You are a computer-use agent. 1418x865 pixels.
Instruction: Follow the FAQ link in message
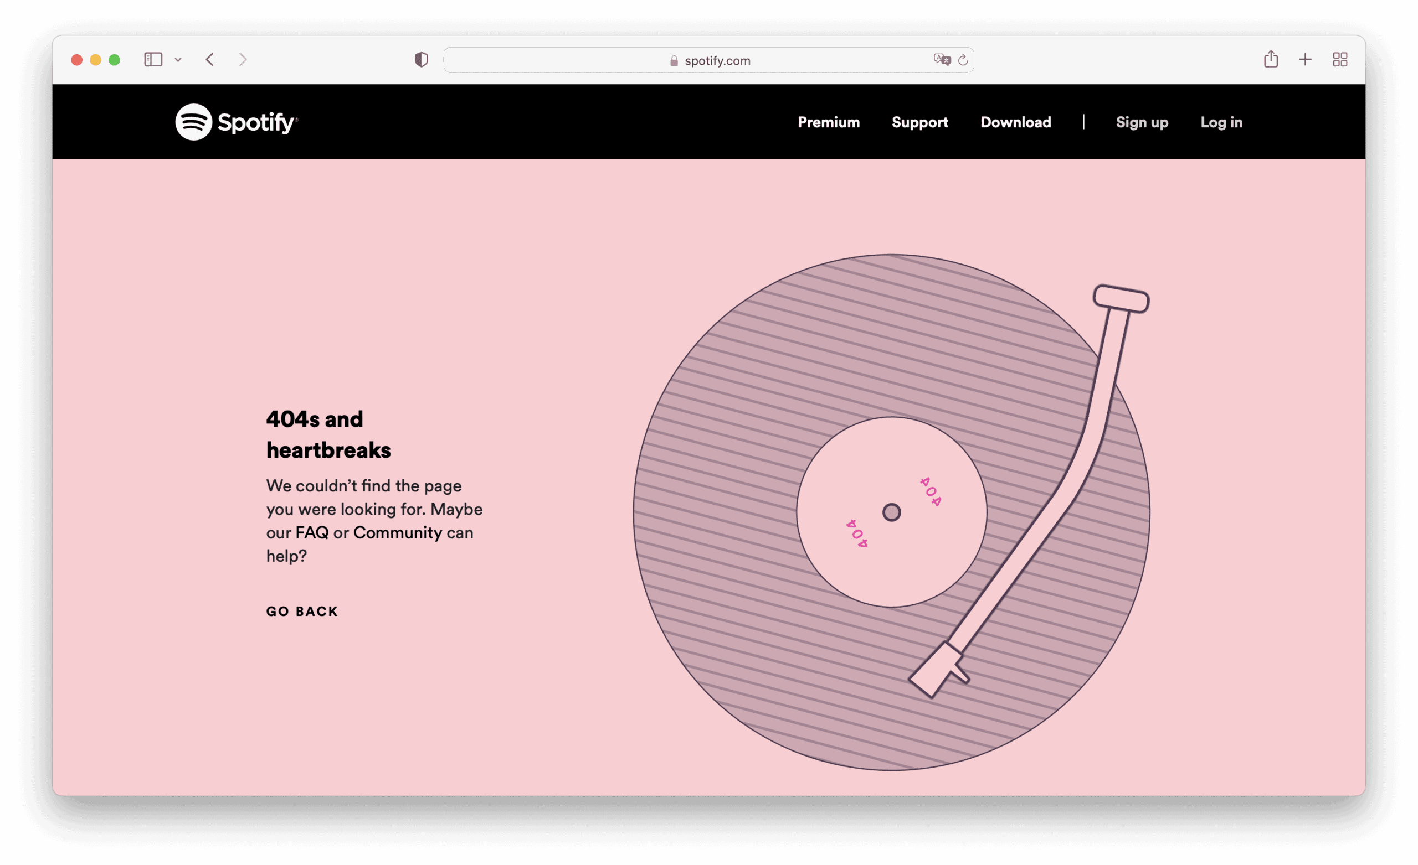pyautogui.click(x=312, y=532)
